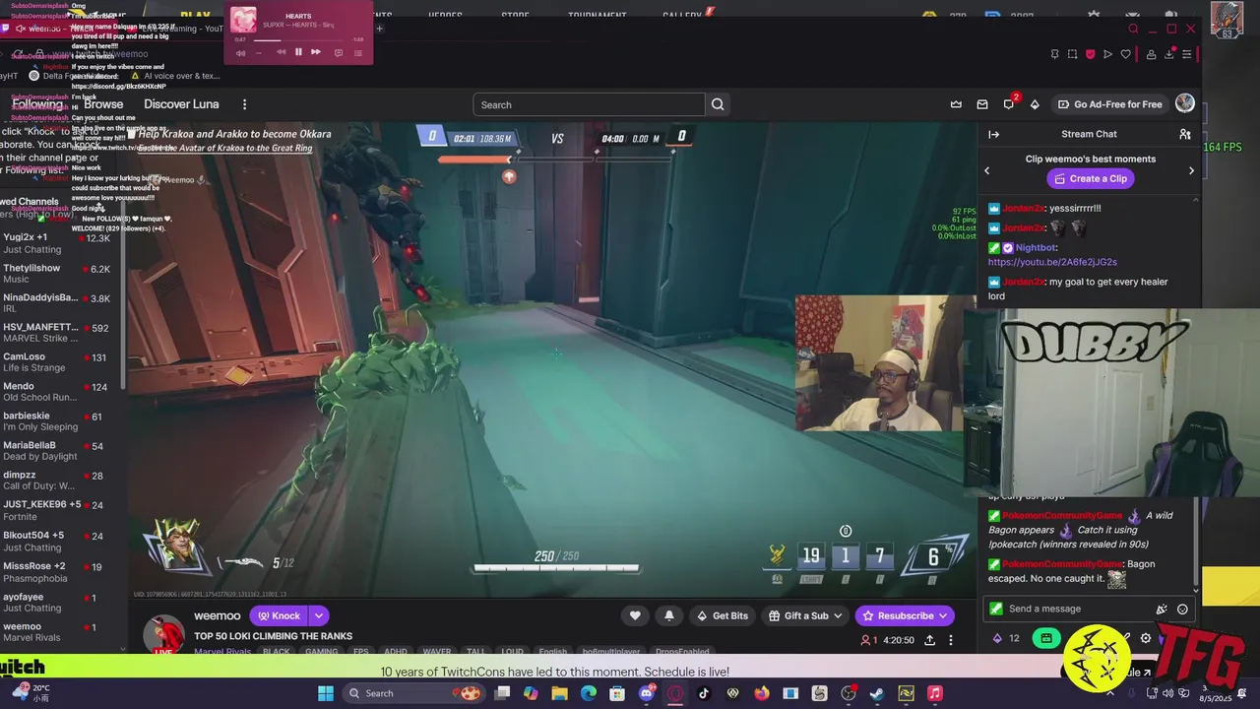This screenshot has width=1260, height=709.
Task: Go to previous track in mini player
Action: pyautogui.click(x=281, y=52)
